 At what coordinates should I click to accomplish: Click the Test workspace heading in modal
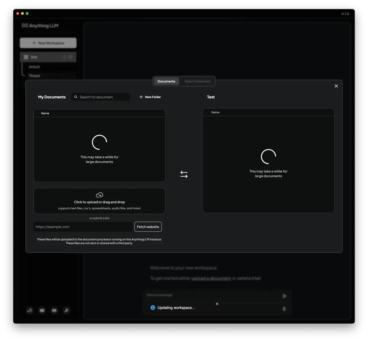point(211,97)
